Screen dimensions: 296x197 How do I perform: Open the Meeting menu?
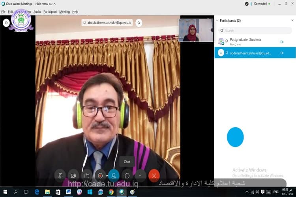click(x=64, y=12)
